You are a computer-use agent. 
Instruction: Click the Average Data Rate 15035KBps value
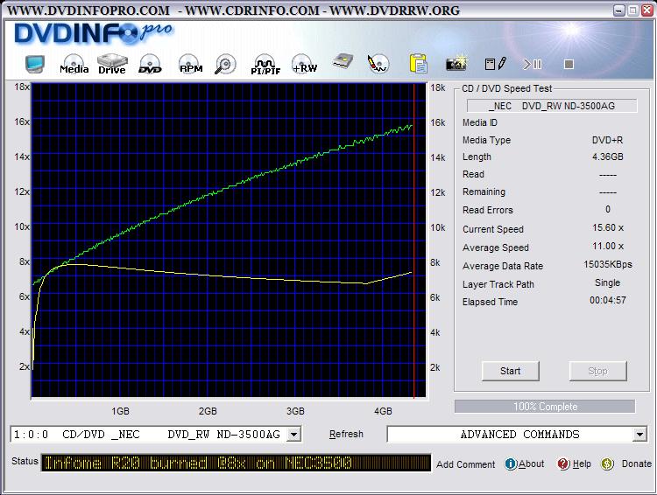[x=608, y=264]
